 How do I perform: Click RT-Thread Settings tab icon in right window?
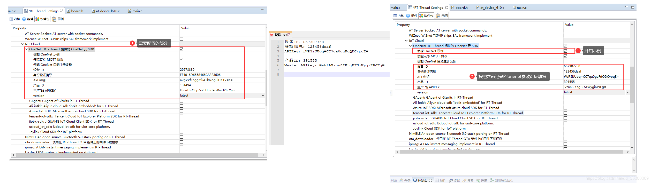(x=410, y=7)
